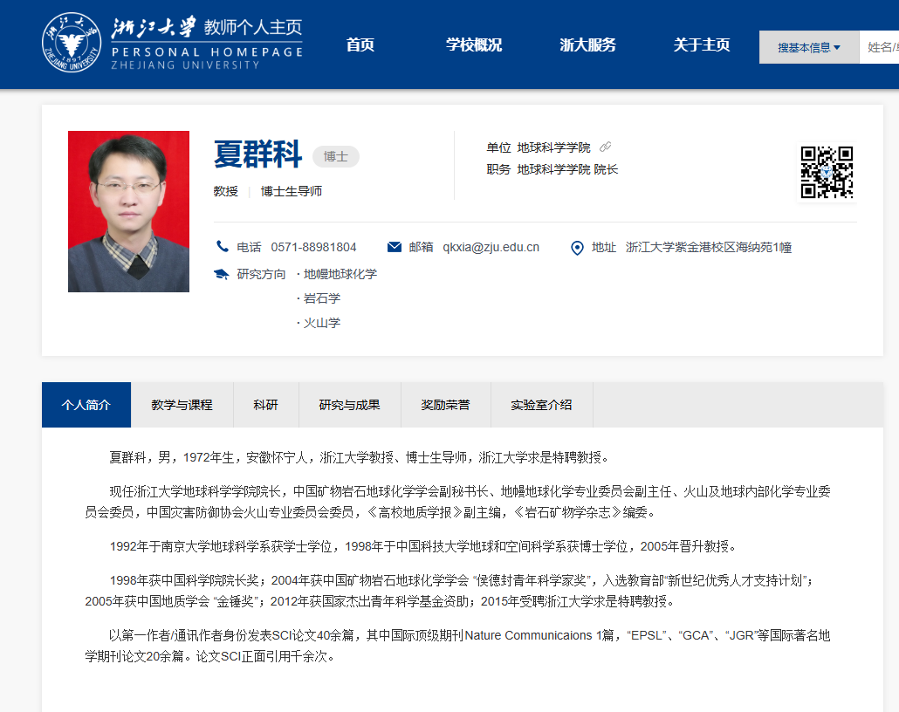Image resolution: width=899 pixels, height=712 pixels.
Task: Open 关于主页 in the top navigation
Action: [x=701, y=44]
